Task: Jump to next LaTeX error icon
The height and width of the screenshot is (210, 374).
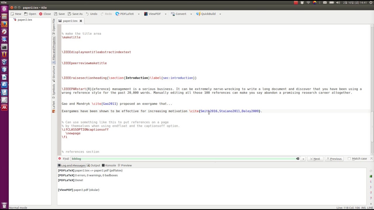Action: 371,187
